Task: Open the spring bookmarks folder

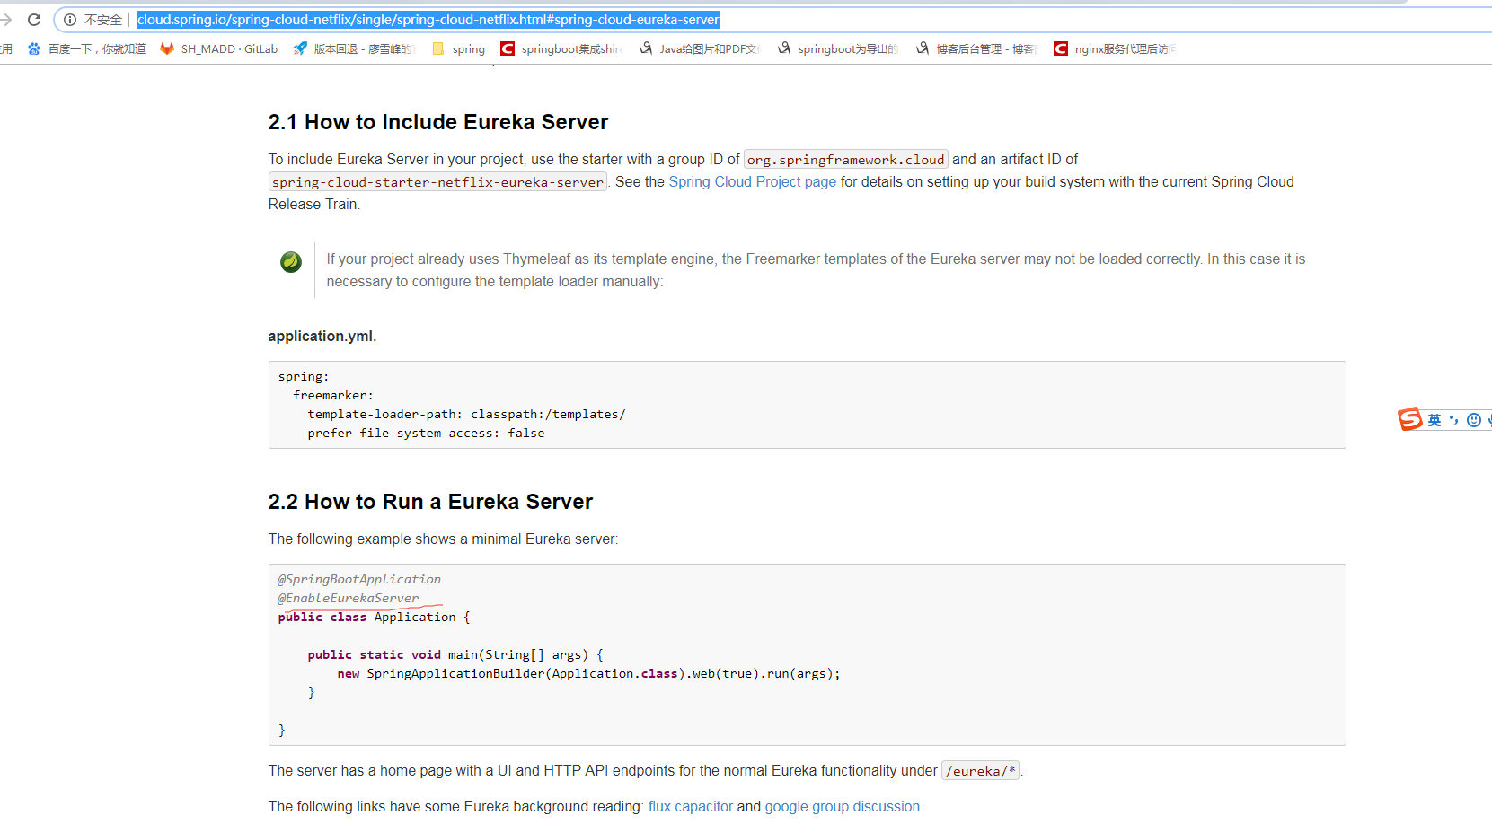Action: pos(458,48)
